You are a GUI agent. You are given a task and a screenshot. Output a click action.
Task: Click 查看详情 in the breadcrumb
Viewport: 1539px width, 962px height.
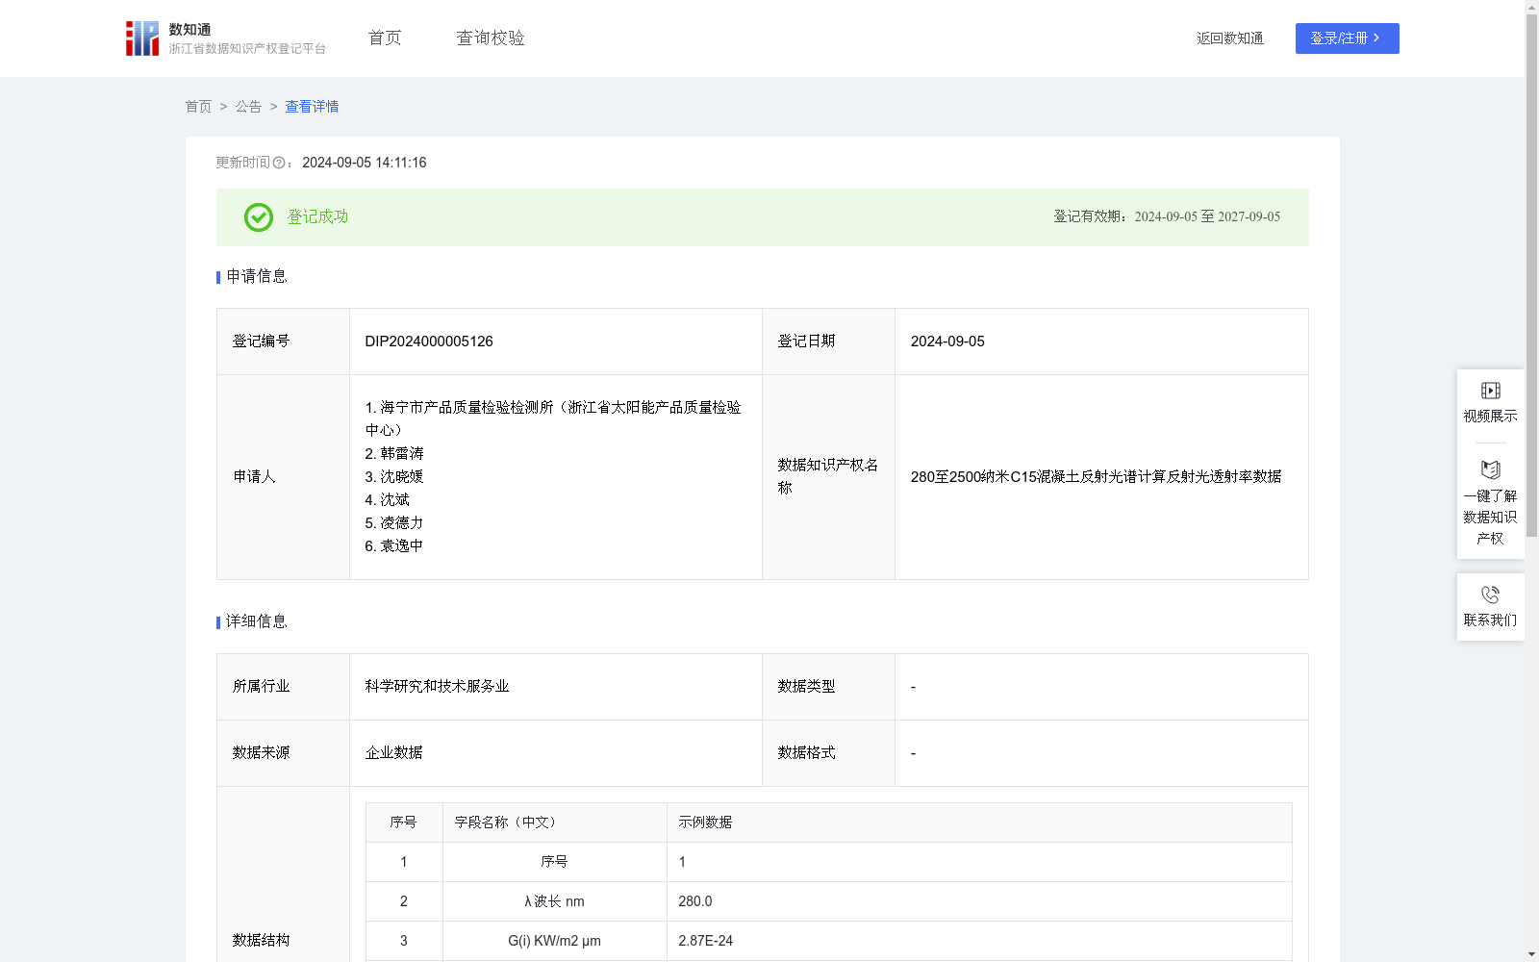(x=312, y=107)
